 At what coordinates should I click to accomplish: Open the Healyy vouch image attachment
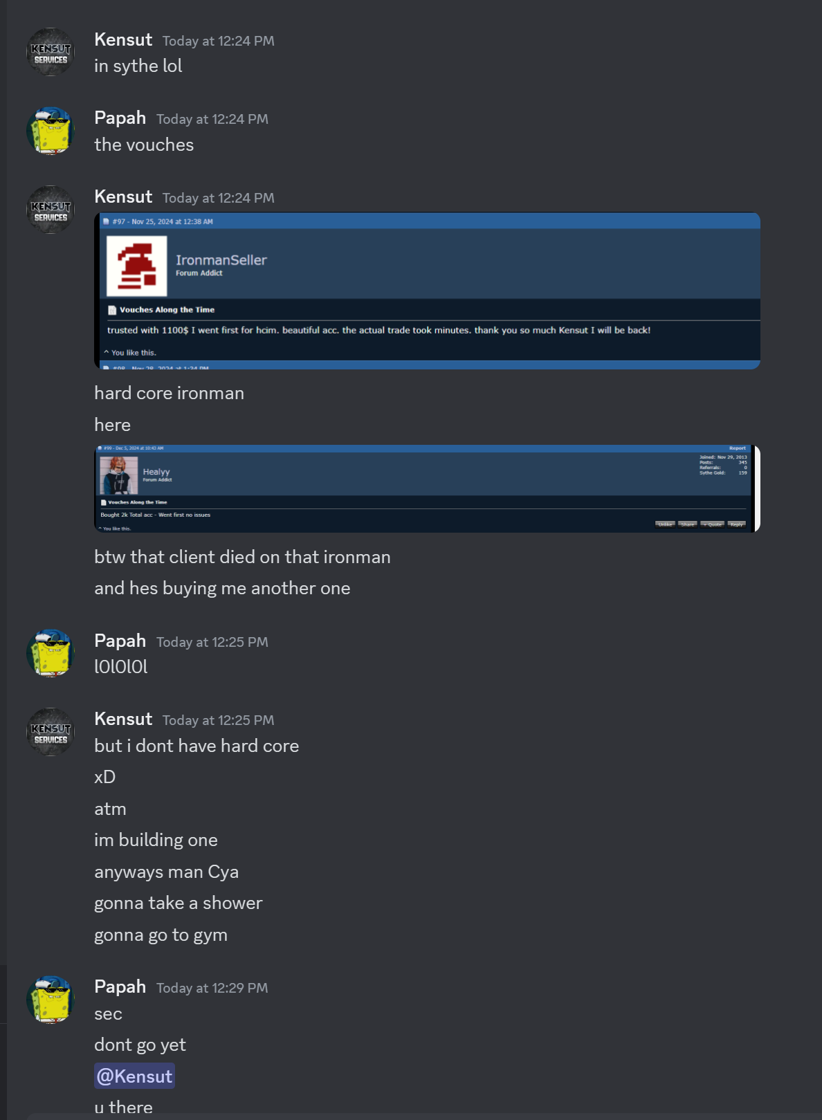[x=428, y=488]
